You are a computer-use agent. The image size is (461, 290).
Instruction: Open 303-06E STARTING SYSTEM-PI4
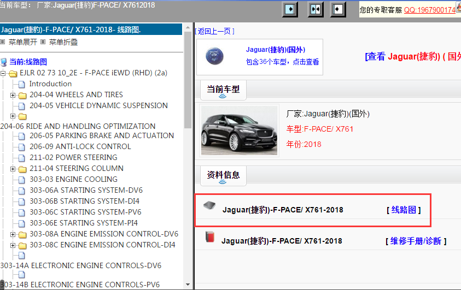click(84, 223)
